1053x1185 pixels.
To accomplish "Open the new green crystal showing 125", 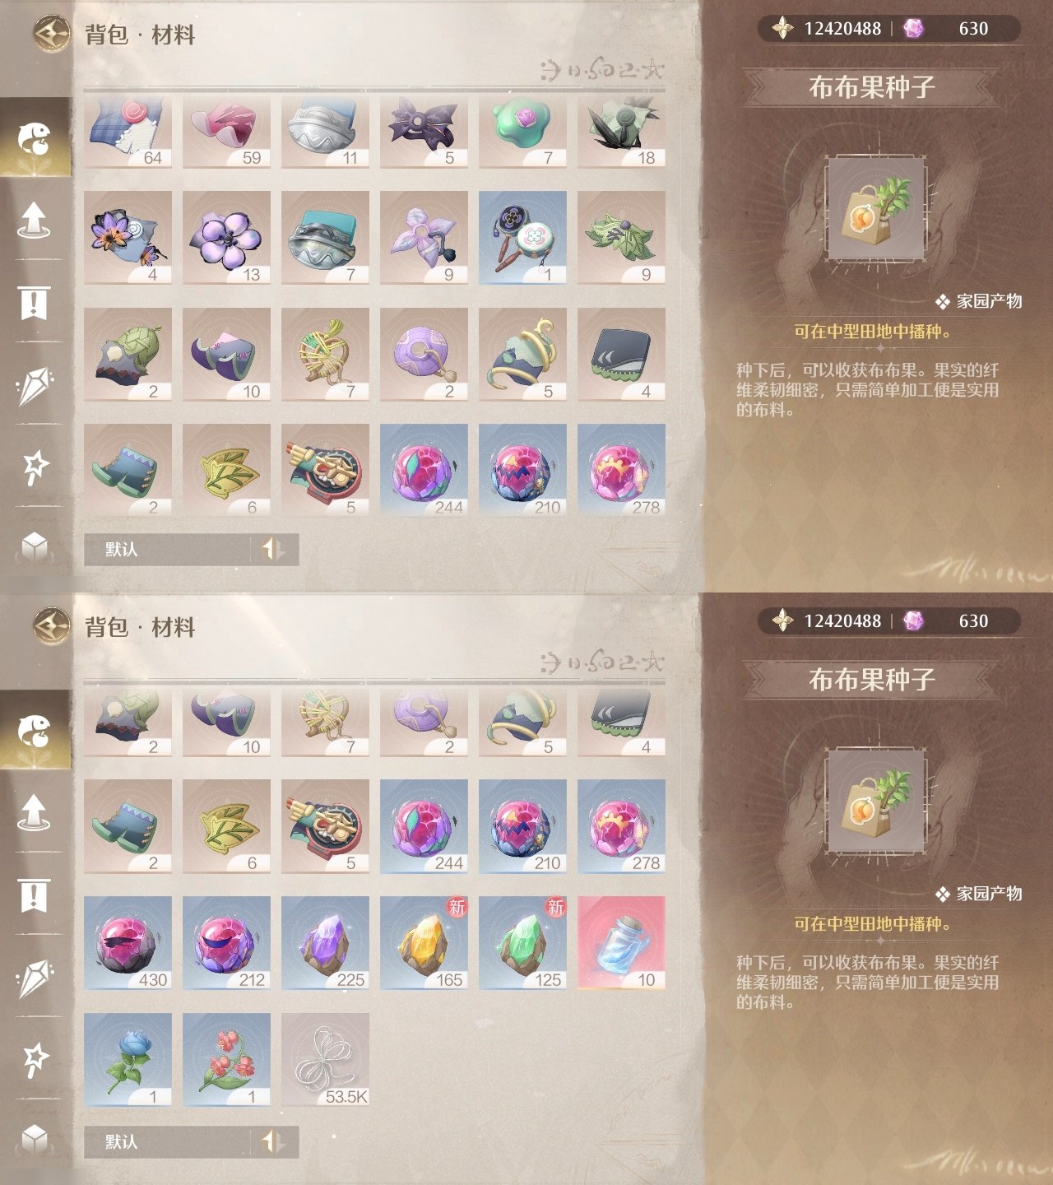I will click(x=522, y=943).
